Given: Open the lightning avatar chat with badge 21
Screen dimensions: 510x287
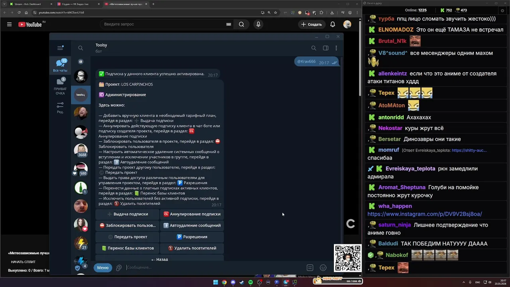Looking at the screenshot, I should 81,243.
